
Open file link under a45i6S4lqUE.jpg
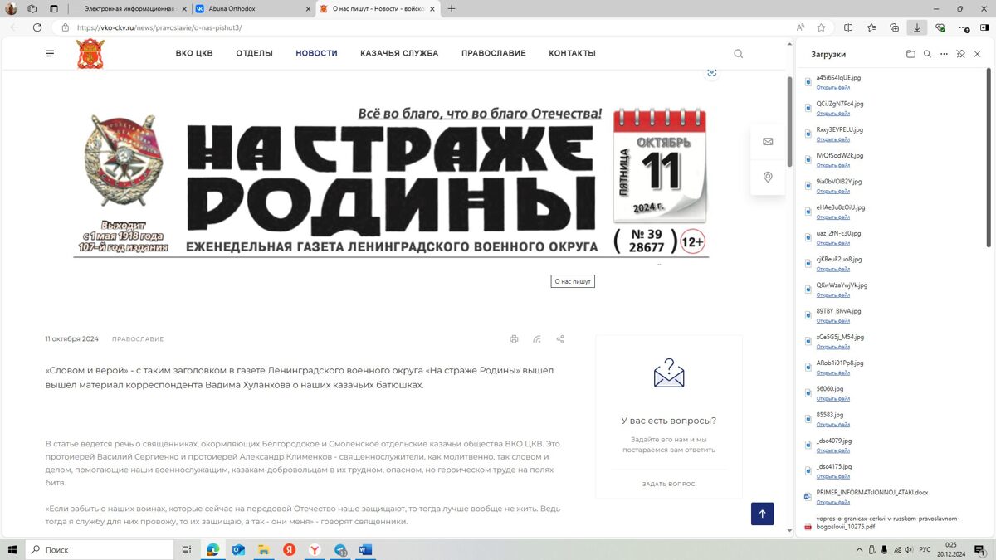pos(832,87)
